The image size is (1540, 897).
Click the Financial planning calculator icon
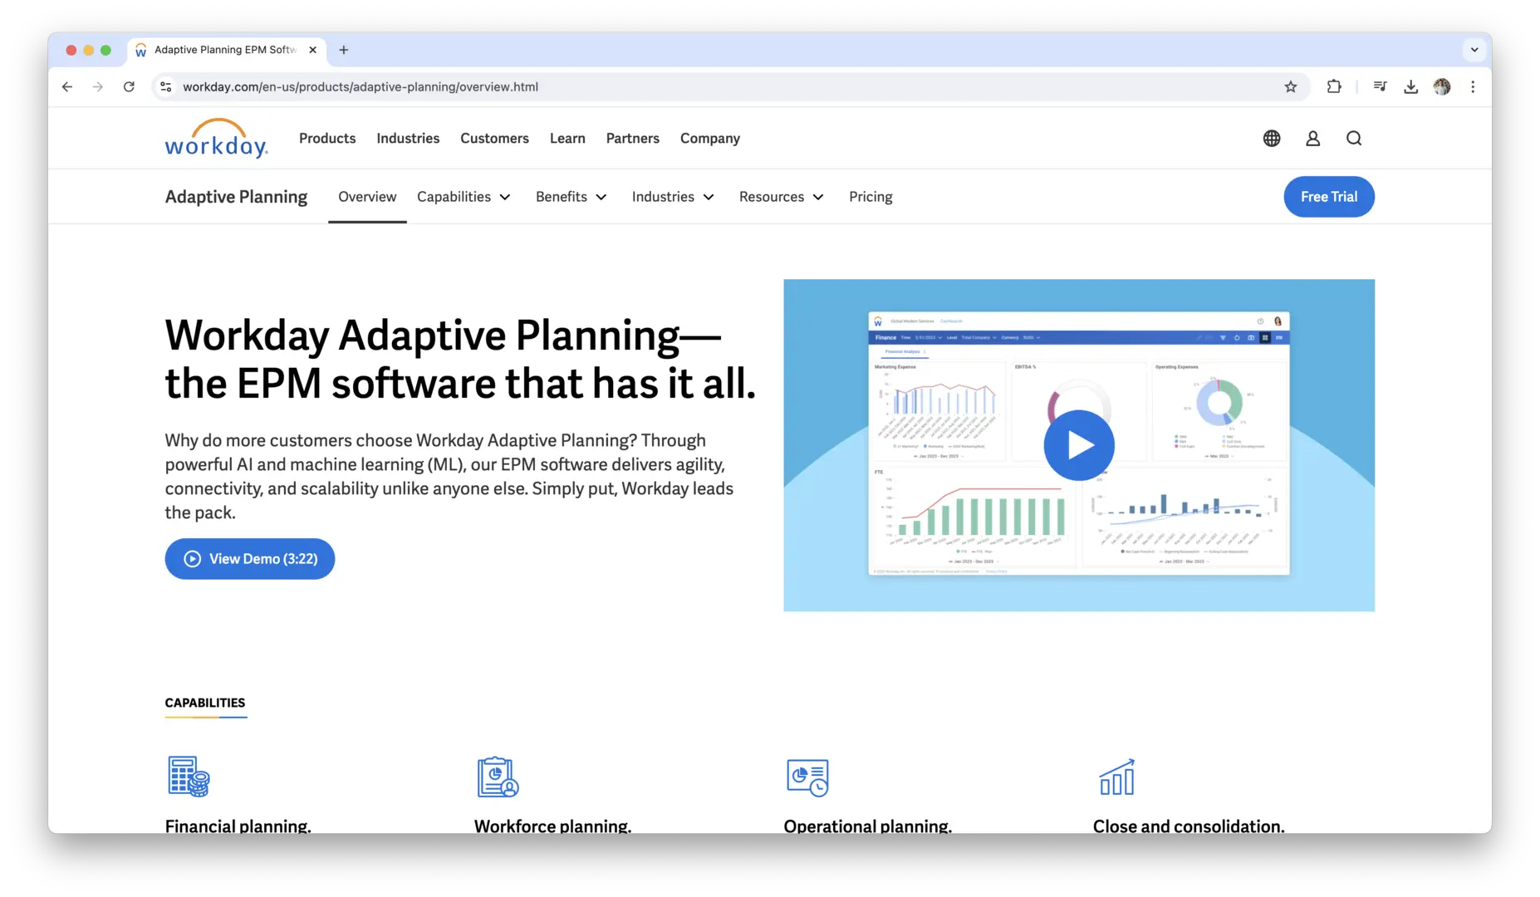coord(189,777)
